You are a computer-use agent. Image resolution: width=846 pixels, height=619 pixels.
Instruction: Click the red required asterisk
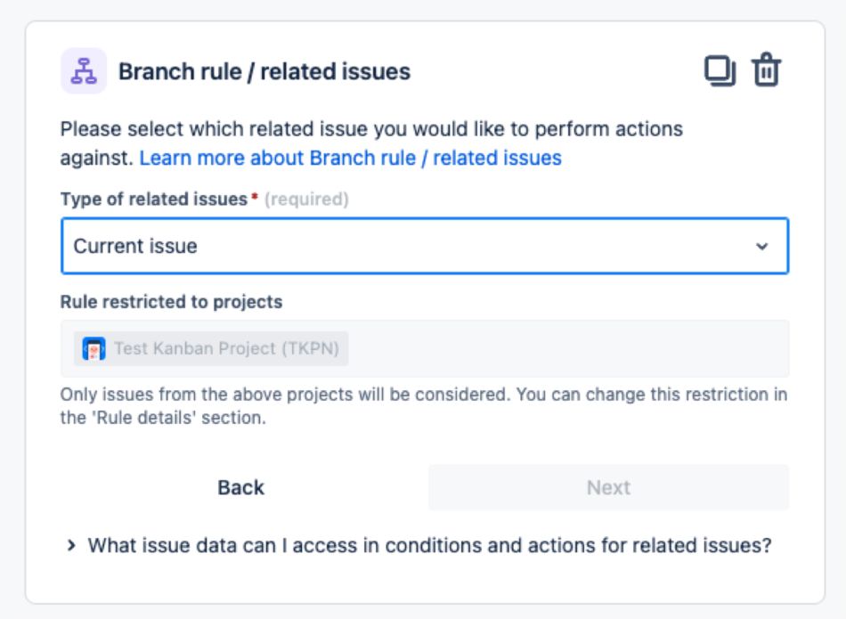click(255, 199)
